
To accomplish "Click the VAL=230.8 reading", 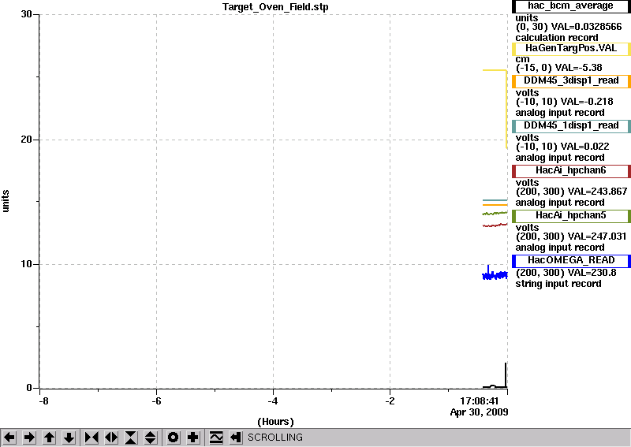I will 592,273.
